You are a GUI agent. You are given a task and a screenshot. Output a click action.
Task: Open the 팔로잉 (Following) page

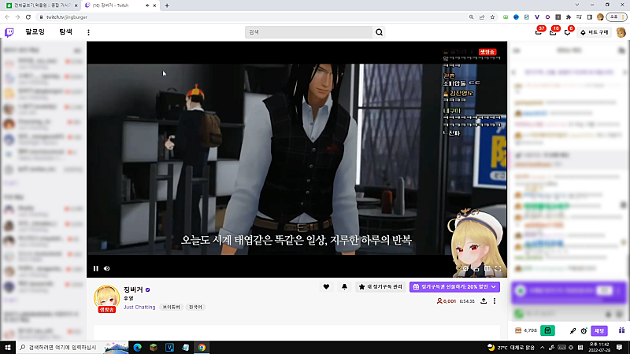pos(35,31)
